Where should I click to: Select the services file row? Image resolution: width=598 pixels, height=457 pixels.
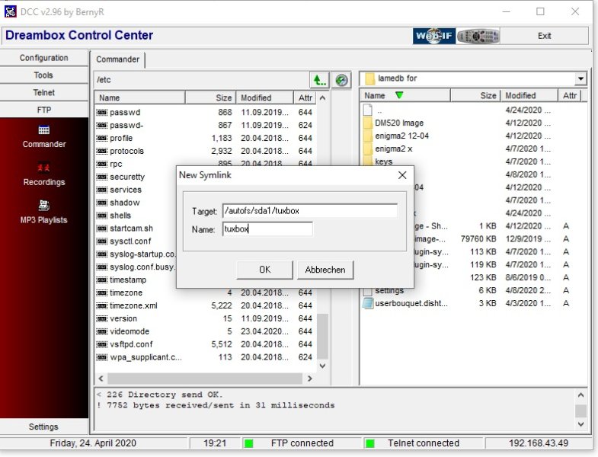coord(136,190)
